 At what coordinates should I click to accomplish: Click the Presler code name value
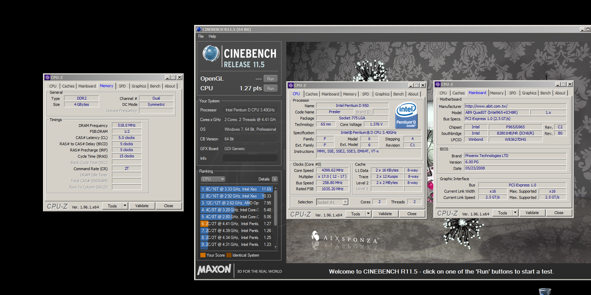point(334,112)
